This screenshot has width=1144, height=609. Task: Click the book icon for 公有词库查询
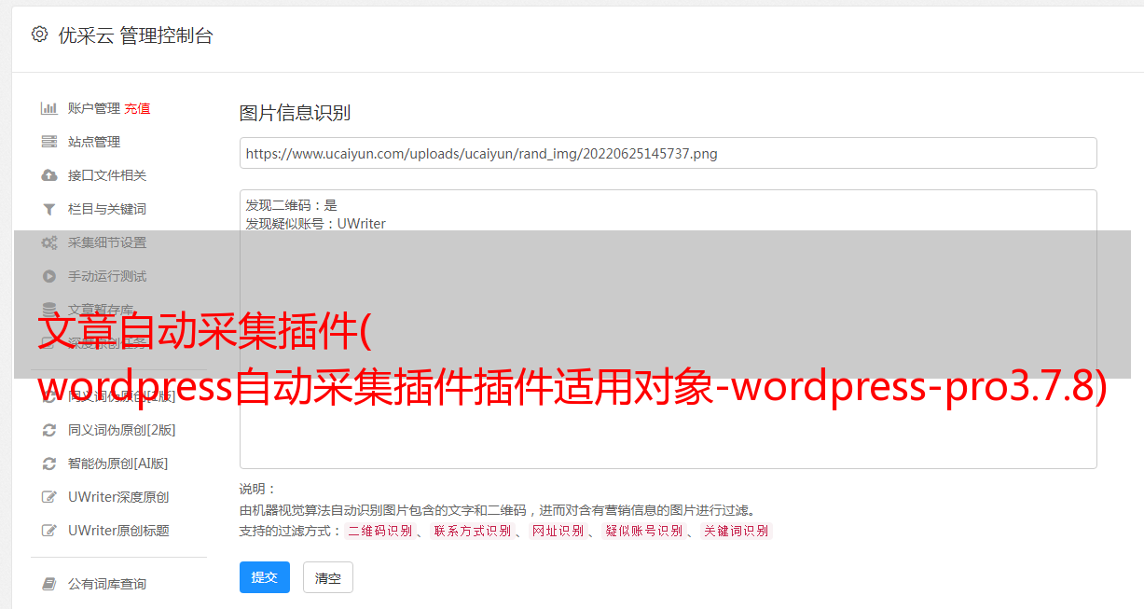click(x=49, y=584)
